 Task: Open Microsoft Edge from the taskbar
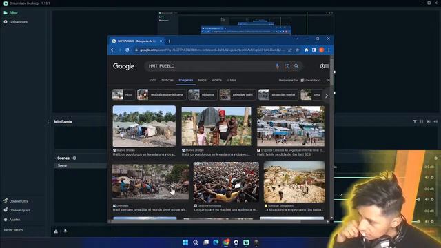[216, 242]
